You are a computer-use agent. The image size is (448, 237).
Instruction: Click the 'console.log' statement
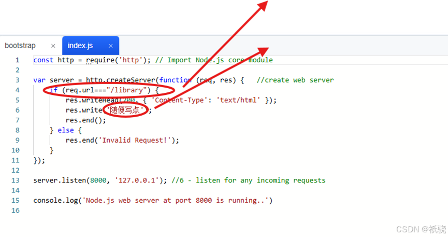pyautogui.click(x=153, y=200)
